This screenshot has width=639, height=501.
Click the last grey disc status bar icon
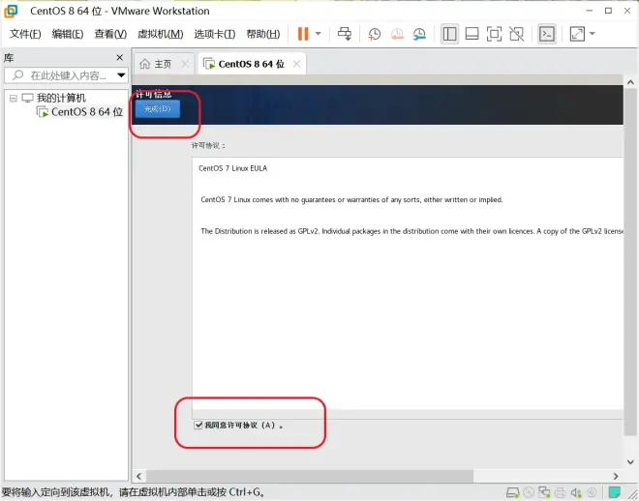592,493
